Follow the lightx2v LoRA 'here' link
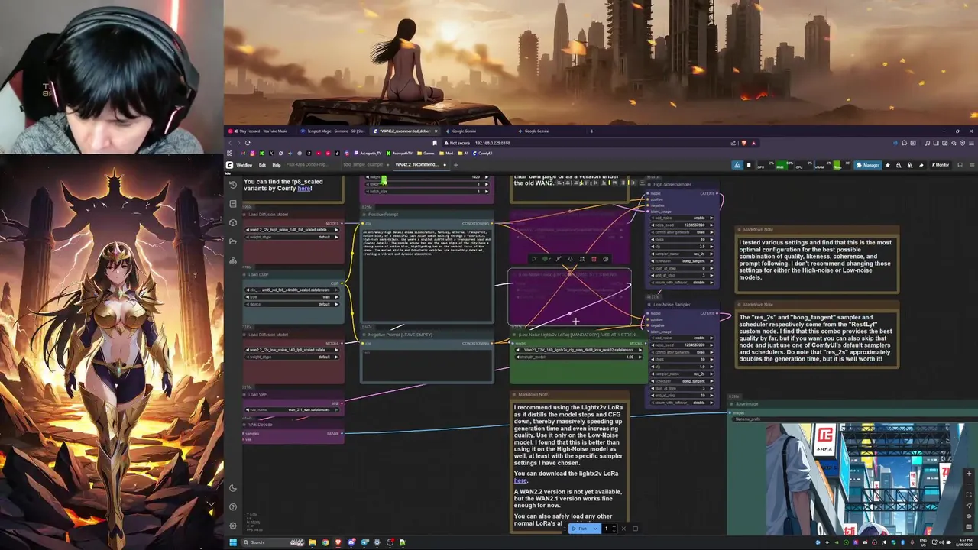The height and width of the screenshot is (550, 978). (520, 481)
